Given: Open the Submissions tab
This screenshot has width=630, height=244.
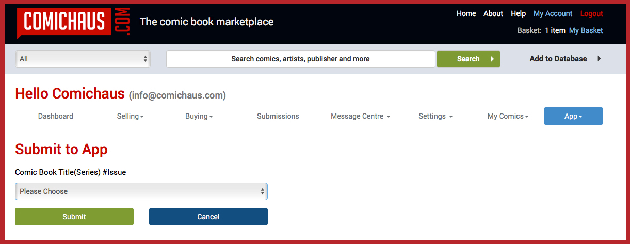Looking at the screenshot, I should click(278, 116).
